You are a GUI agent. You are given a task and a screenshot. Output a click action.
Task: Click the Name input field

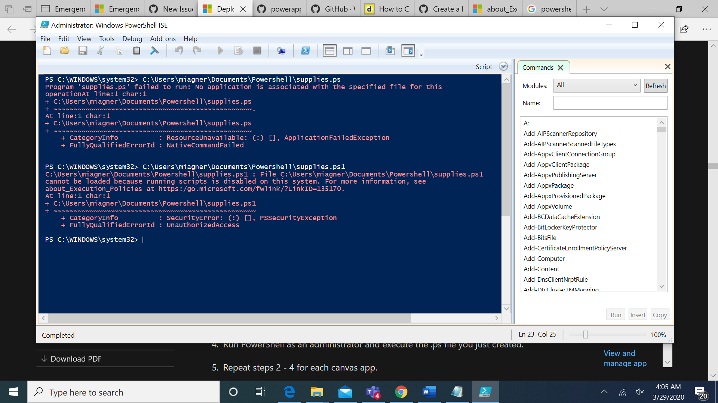610,103
